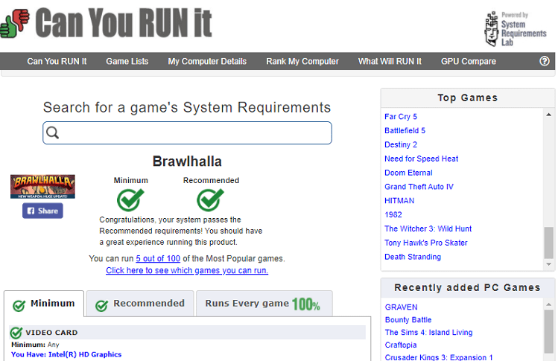Screen dimensions: 558x361
Task: Open GRAVEN in Recently added games
Action: [401, 307]
